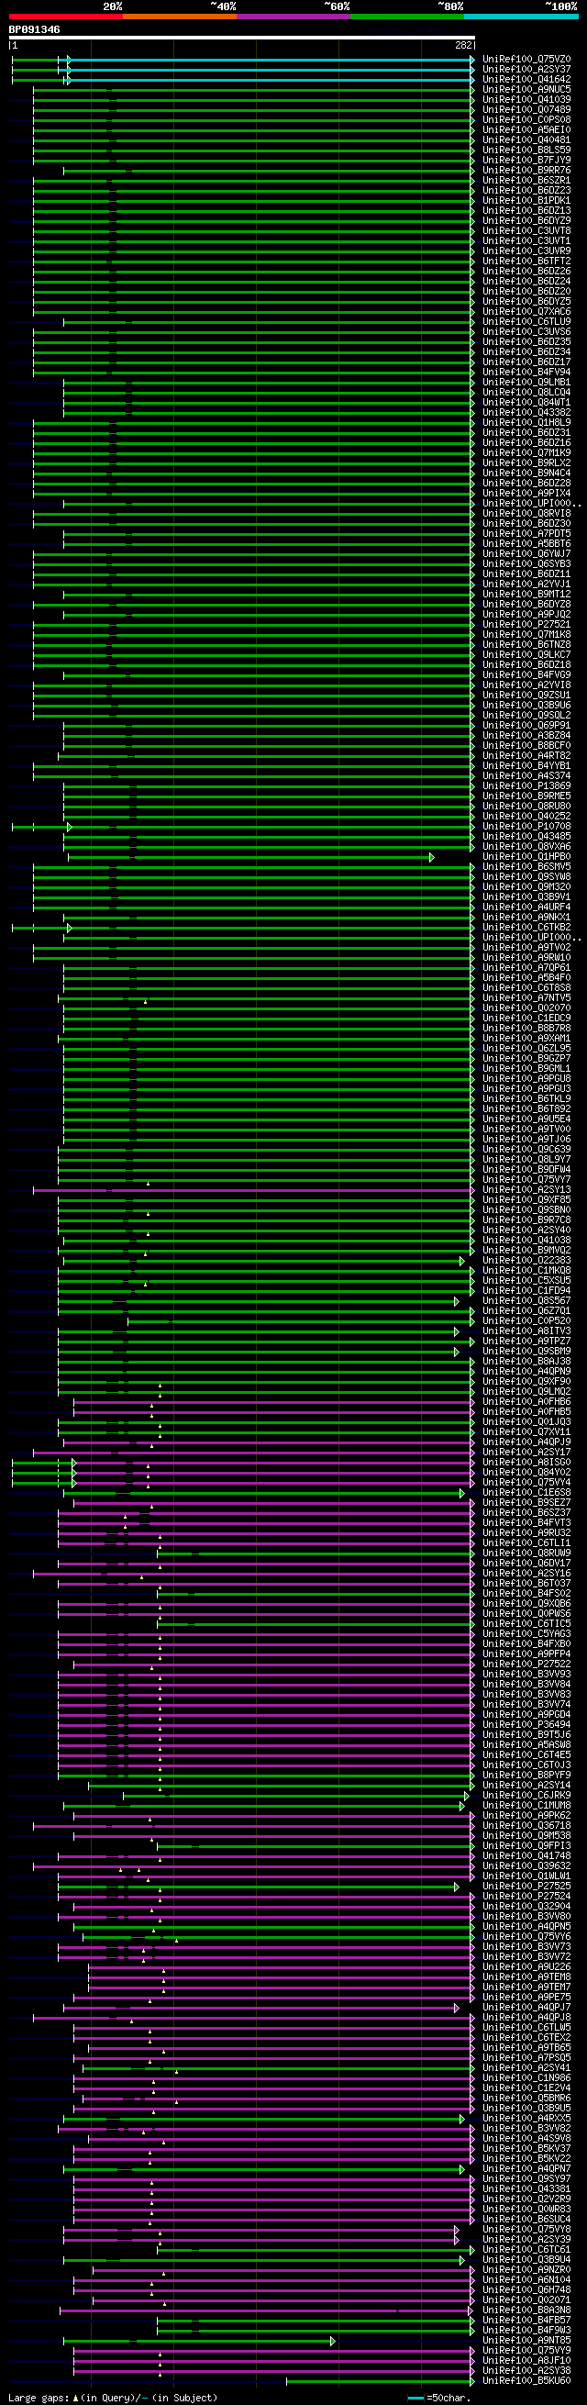Select the UniRef100_A9TJ06 label
The height and width of the screenshot is (2405, 587).
(x=526, y=1139)
